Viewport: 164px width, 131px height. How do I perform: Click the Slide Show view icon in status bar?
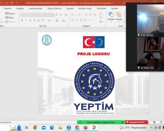[x=161, y=122]
